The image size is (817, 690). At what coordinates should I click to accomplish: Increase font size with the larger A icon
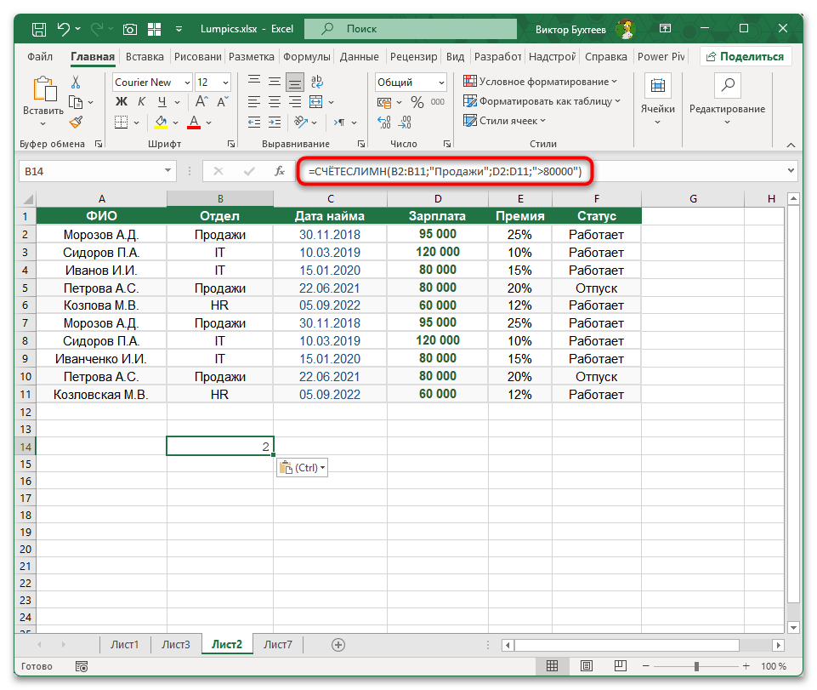201,102
